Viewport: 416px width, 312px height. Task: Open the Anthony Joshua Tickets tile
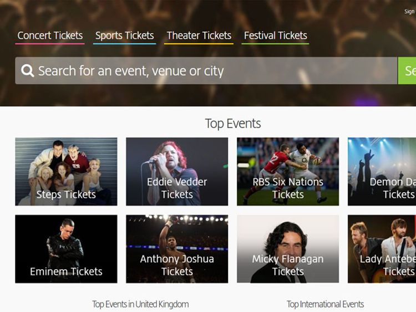[x=177, y=249]
